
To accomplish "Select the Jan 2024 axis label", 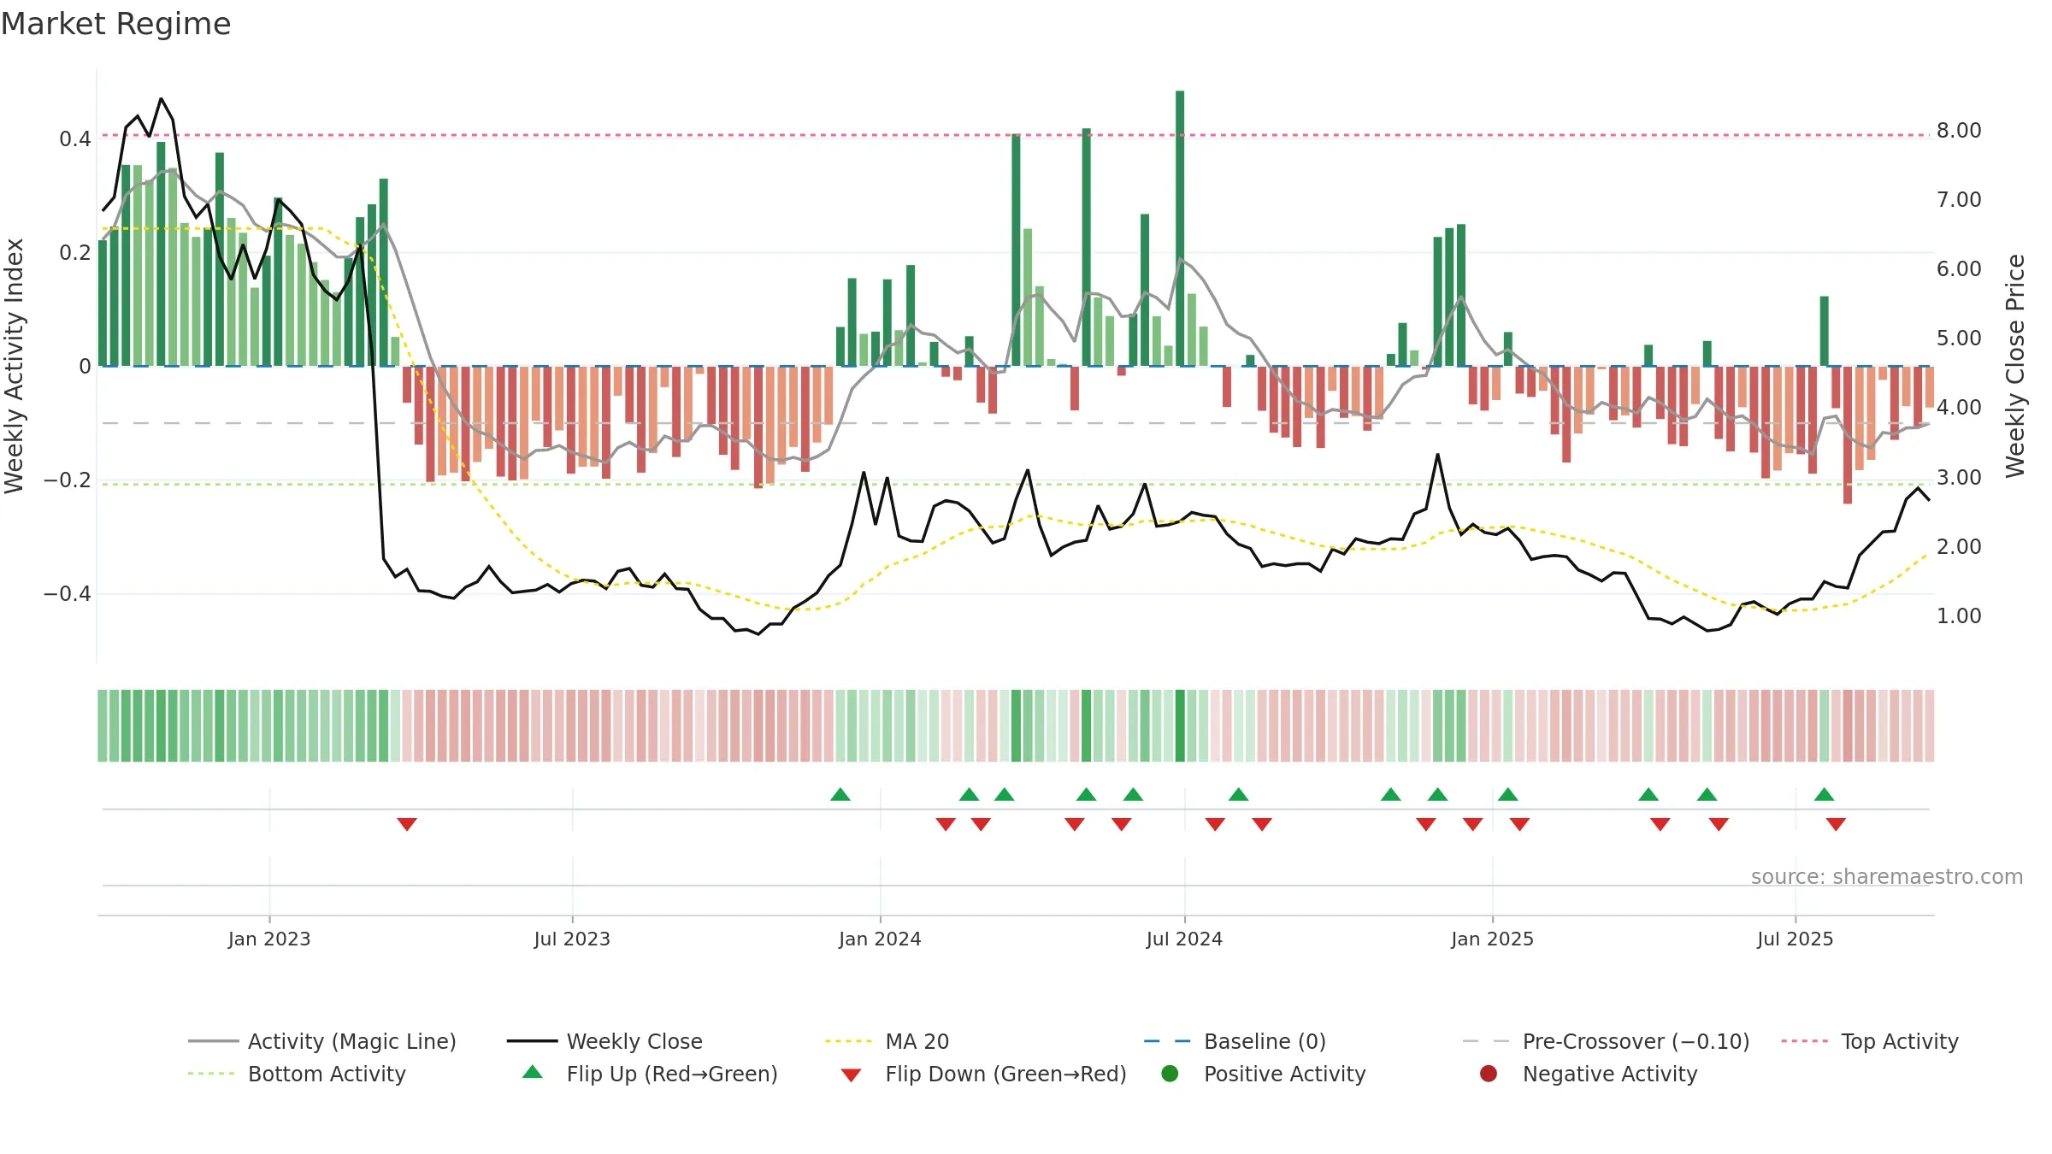I will click(x=880, y=939).
